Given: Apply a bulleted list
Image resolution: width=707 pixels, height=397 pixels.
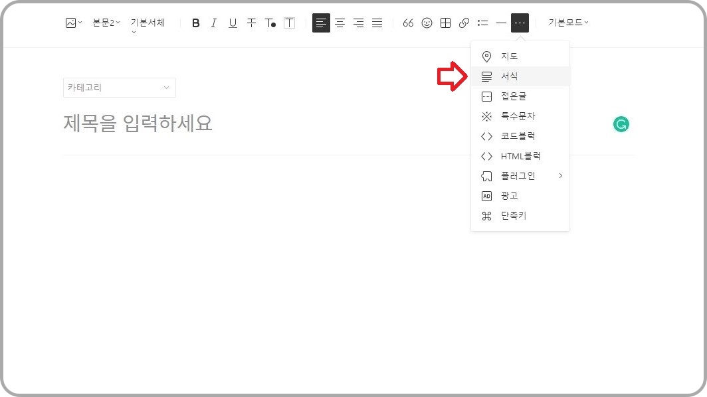Looking at the screenshot, I should click(482, 23).
